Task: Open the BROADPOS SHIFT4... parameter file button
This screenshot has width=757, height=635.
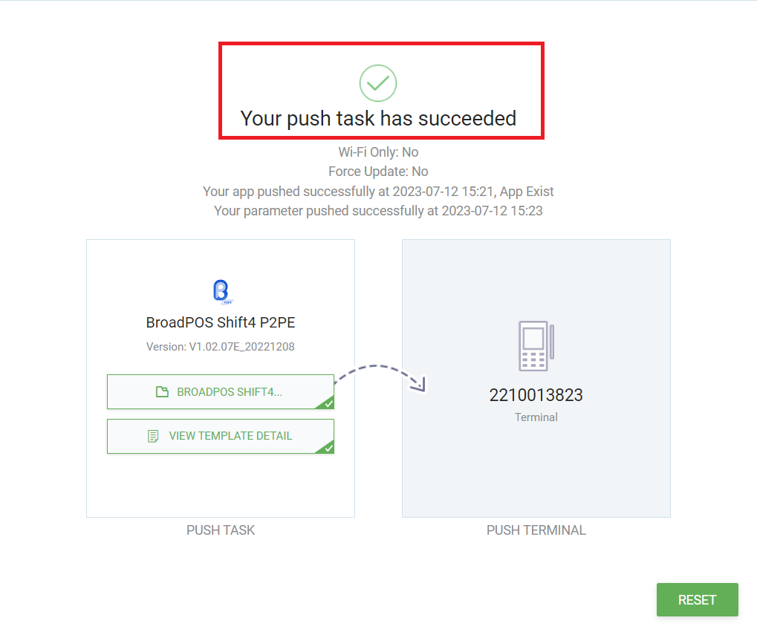Action: click(x=229, y=392)
